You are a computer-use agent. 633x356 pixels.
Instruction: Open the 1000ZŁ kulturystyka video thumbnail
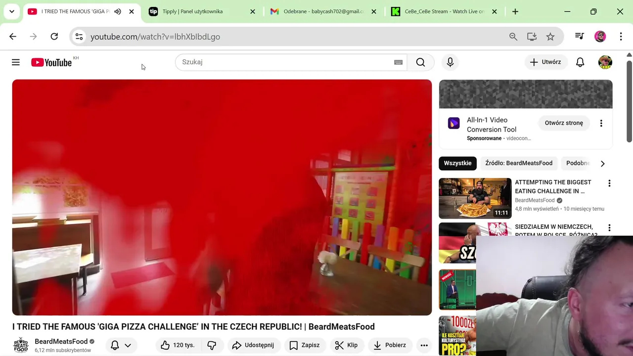pyautogui.click(x=457, y=336)
